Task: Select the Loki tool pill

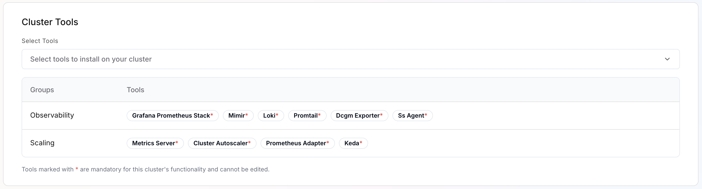Action: coord(271,115)
